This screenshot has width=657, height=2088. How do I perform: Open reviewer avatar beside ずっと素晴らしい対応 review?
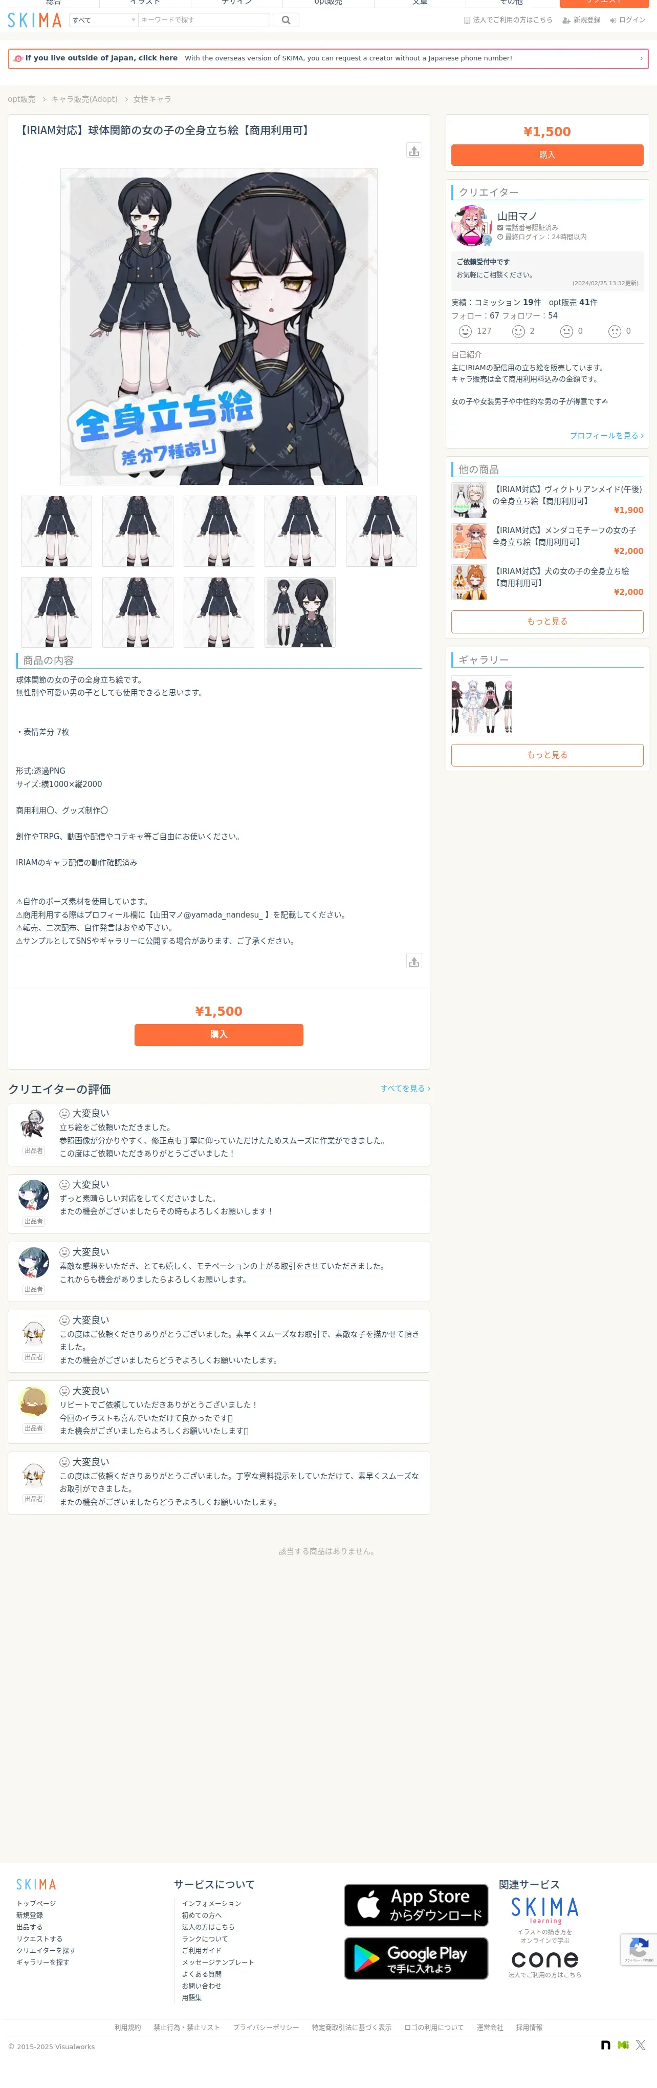tap(33, 1195)
